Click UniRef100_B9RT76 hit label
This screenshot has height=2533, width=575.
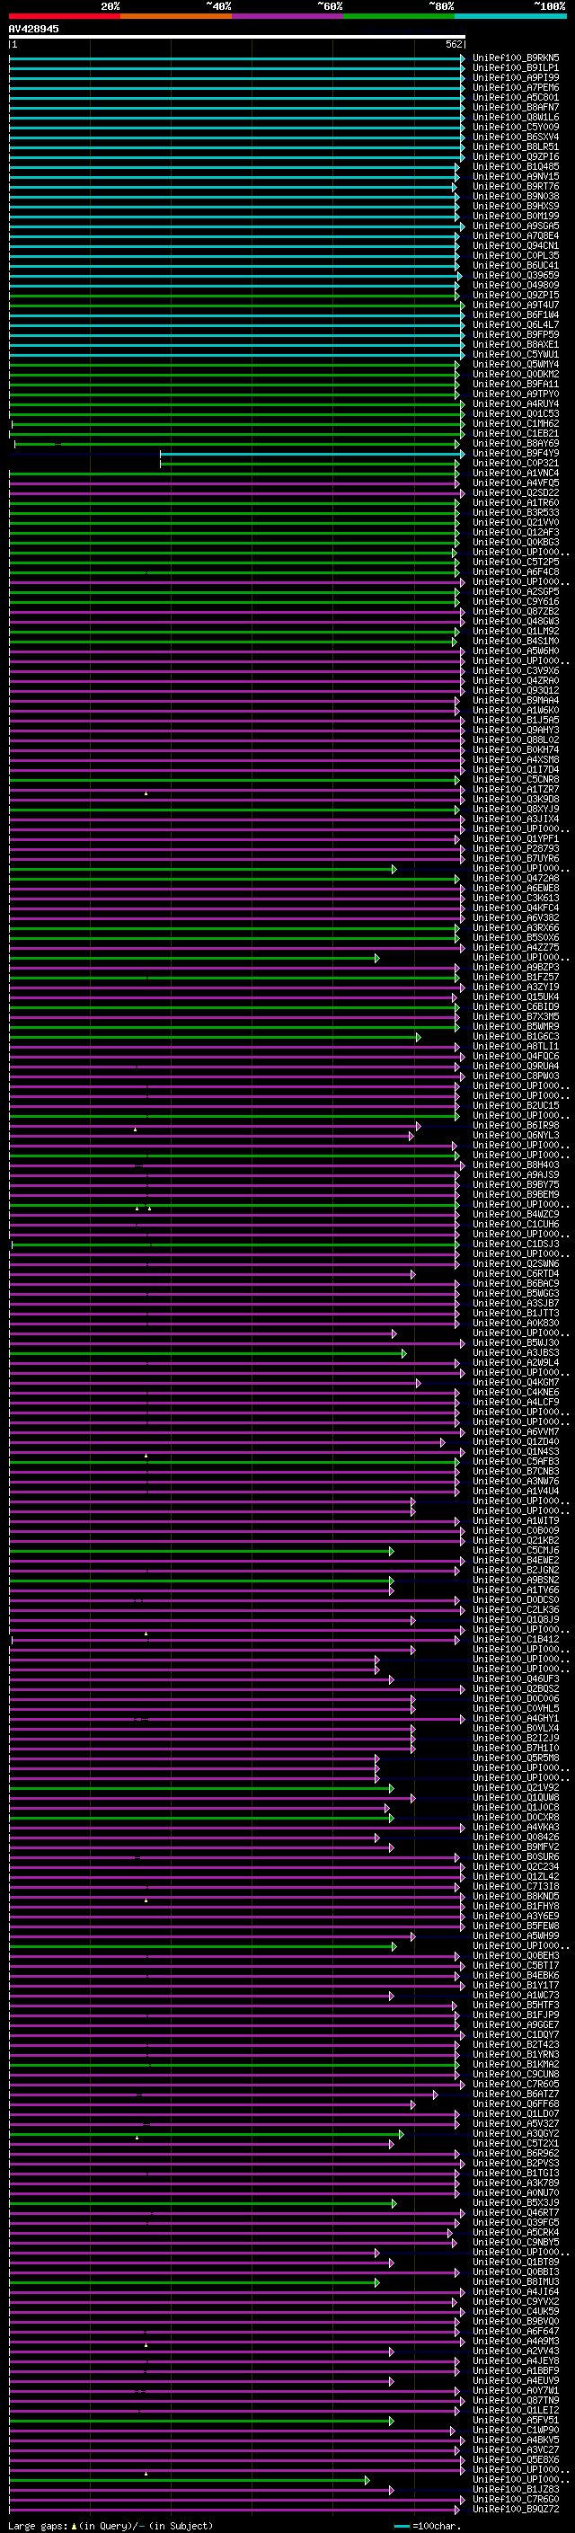[516, 186]
